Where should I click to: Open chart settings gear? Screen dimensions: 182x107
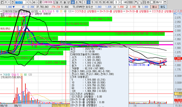148,2
